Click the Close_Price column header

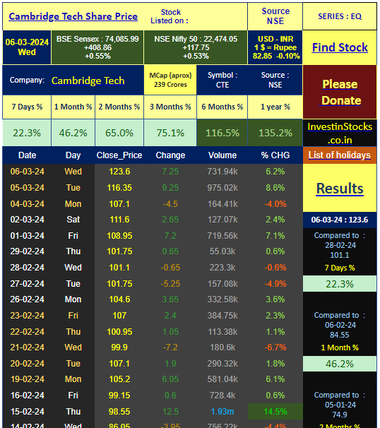[x=119, y=155]
